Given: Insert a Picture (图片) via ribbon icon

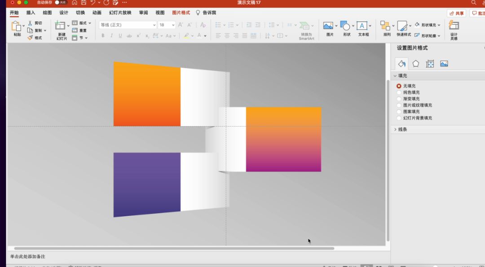Looking at the screenshot, I should (328, 26).
